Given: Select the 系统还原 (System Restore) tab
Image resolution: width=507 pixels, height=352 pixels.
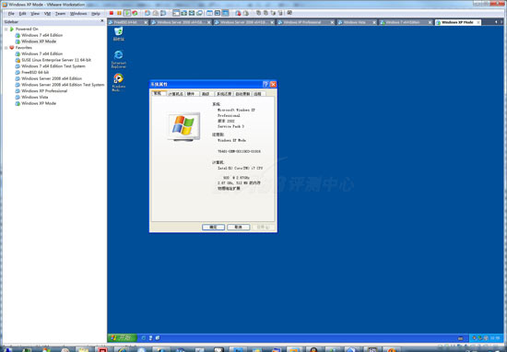Looking at the screenshot, I should pos(224,94).
